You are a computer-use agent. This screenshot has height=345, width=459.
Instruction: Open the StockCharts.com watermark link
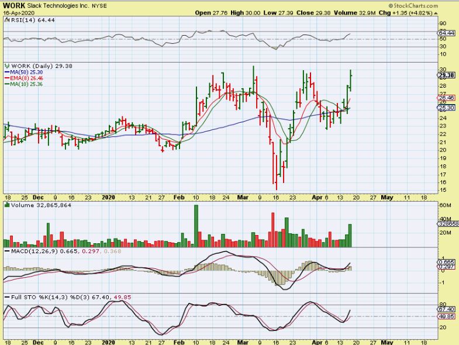point(413,6)
